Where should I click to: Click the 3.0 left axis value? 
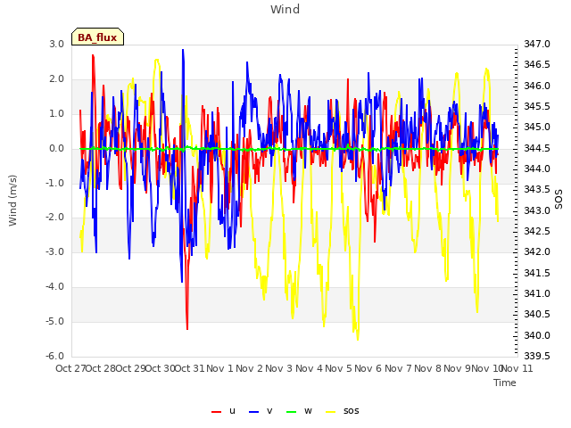(x=57, y=44)
